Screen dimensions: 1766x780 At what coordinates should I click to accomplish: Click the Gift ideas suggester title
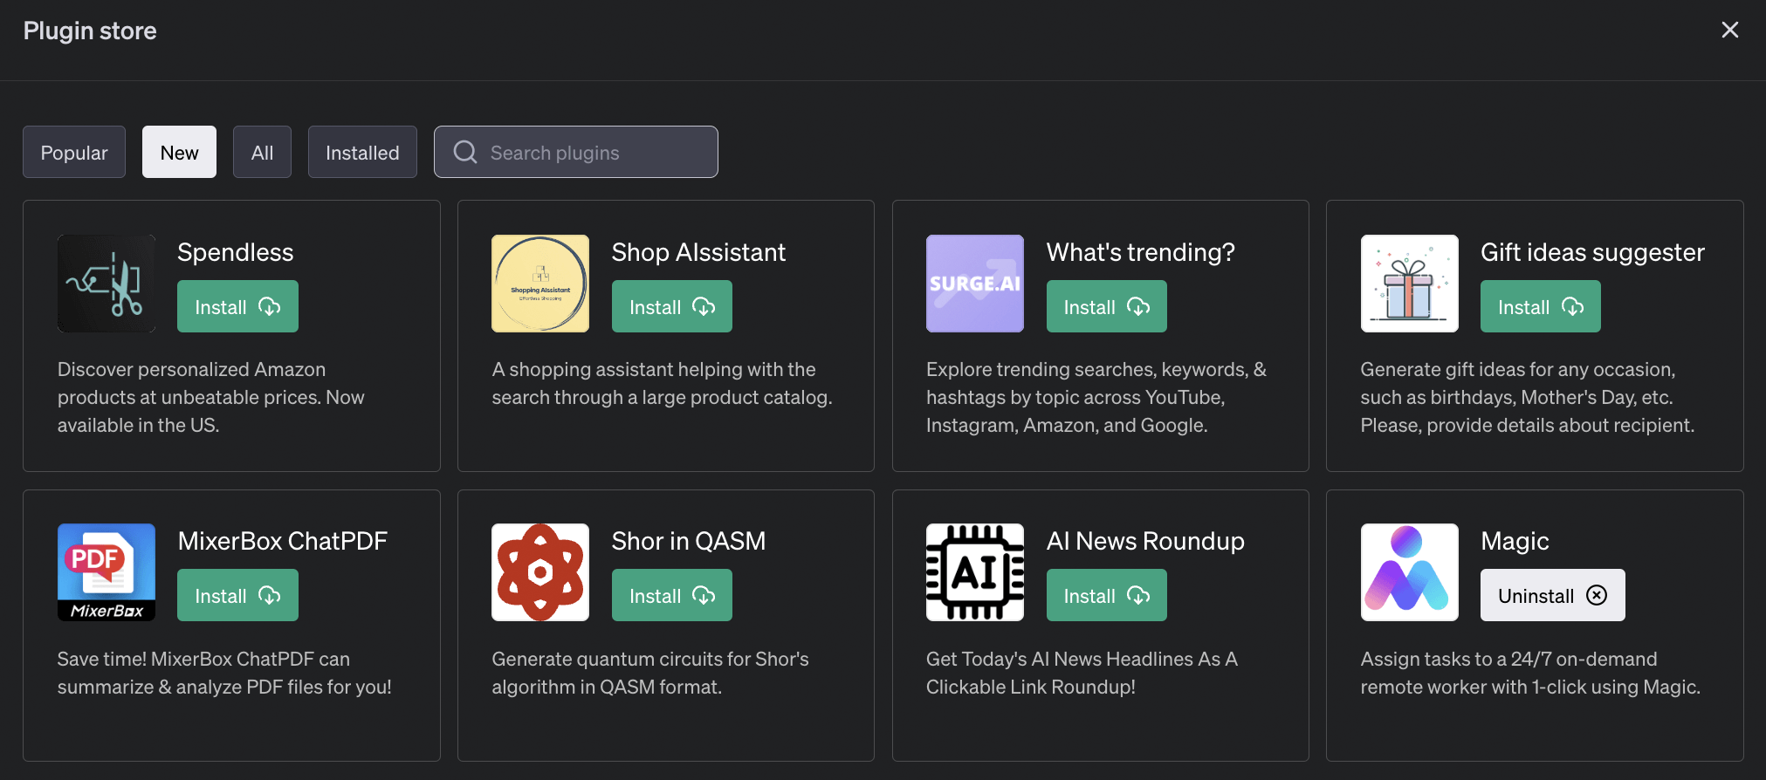(1592, 252)
